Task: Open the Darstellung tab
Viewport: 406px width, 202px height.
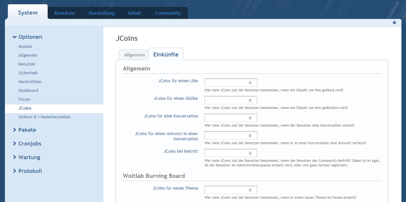Action: click(x=101, y=13)
